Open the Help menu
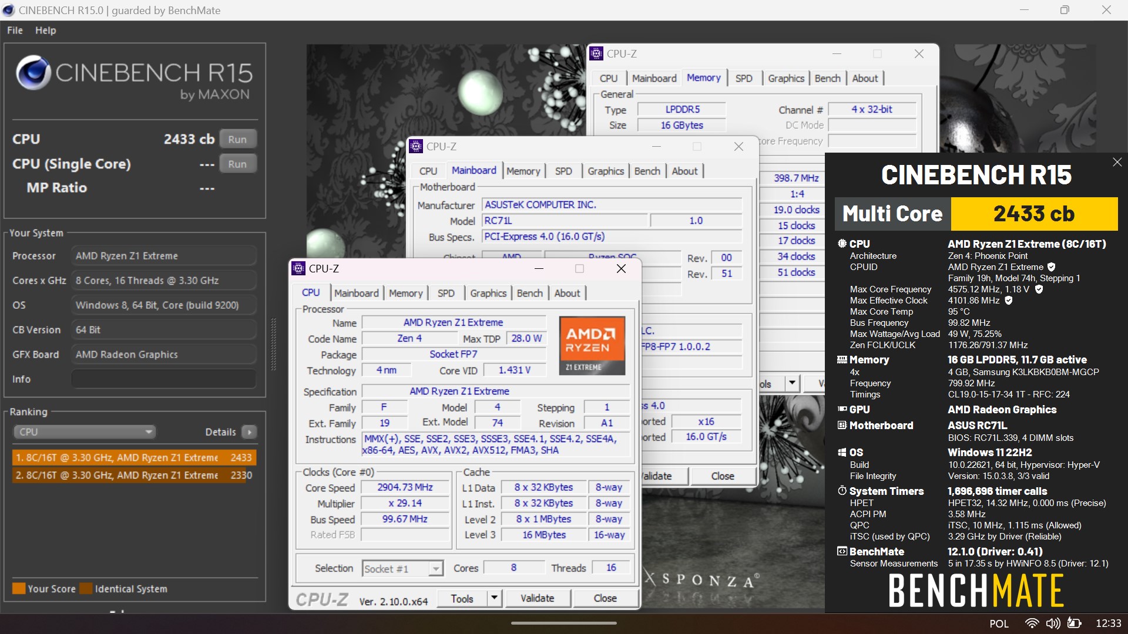 coord(45,30)
